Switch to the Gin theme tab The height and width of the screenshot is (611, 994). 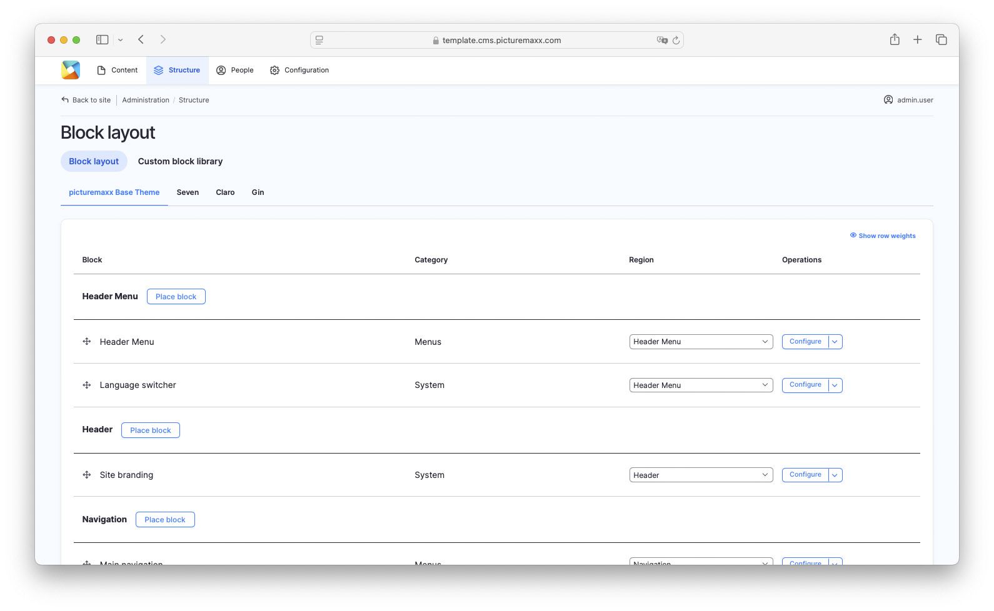[x=258, y=192]
